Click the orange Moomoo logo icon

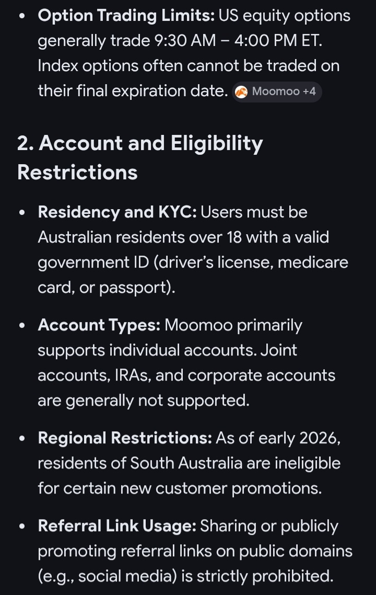[x=241, y=92]
